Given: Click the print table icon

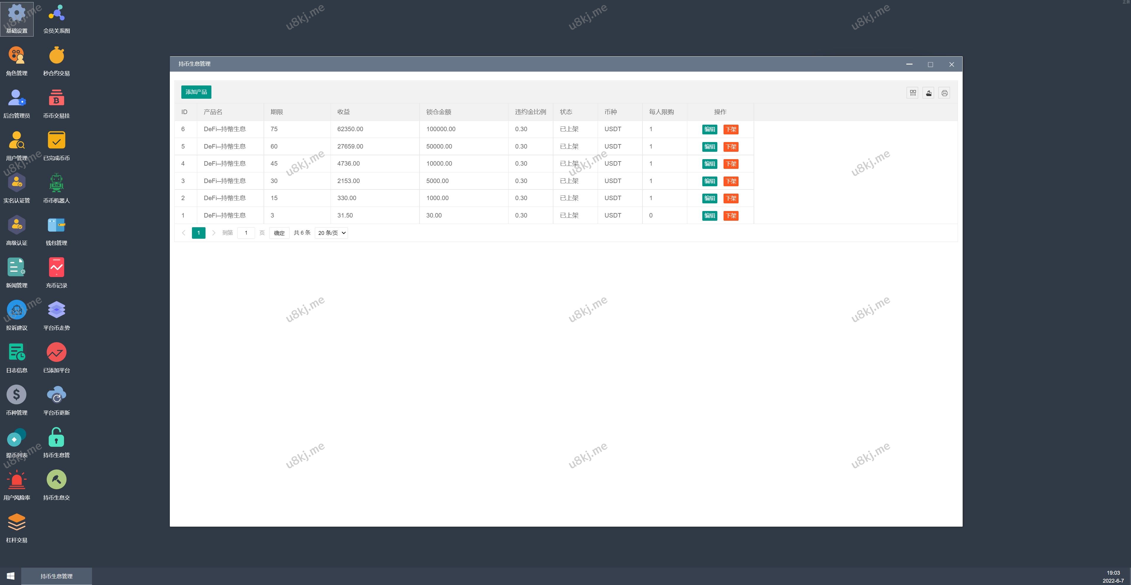Looking at the screenshot, I should 944,93.
